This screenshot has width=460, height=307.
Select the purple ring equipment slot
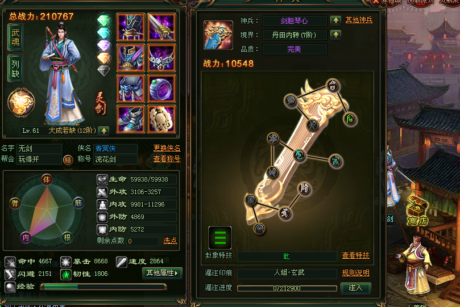pos(161,89)
